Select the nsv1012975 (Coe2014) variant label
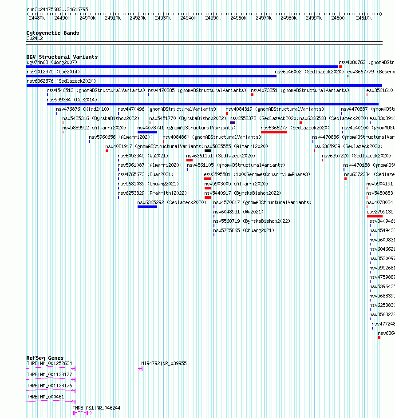The width and height of the screenshot is (395, 418). tap(53, 72)
